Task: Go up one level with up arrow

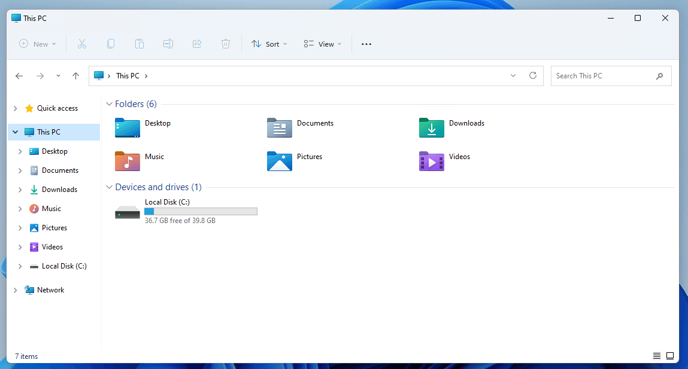Action: (x=75, y=76)
